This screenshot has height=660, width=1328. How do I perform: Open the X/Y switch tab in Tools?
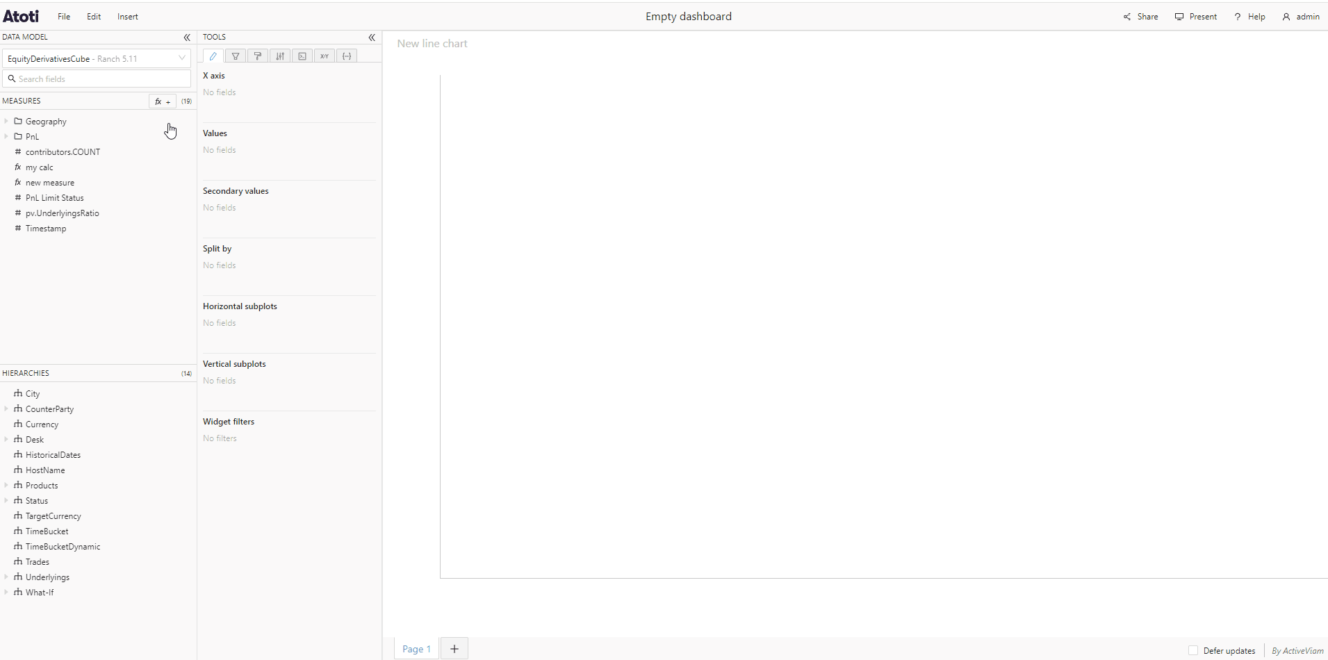[x=325, y=56]
